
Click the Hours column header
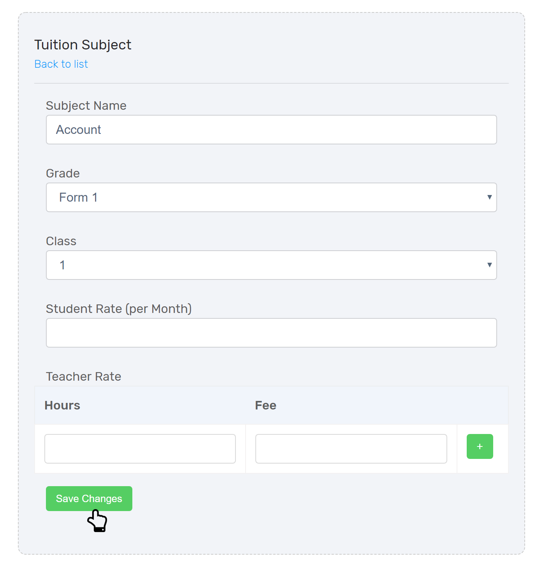click(62, 405)
